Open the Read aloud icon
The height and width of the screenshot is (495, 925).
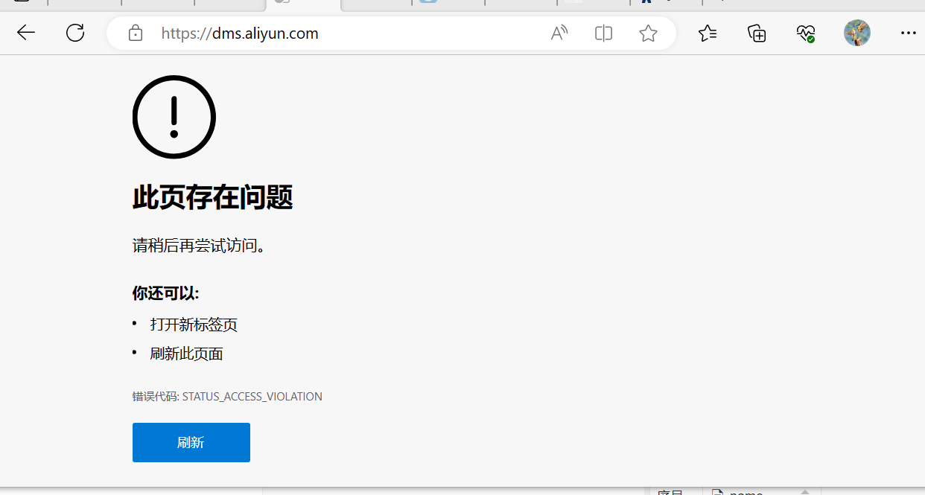[559, 33]
